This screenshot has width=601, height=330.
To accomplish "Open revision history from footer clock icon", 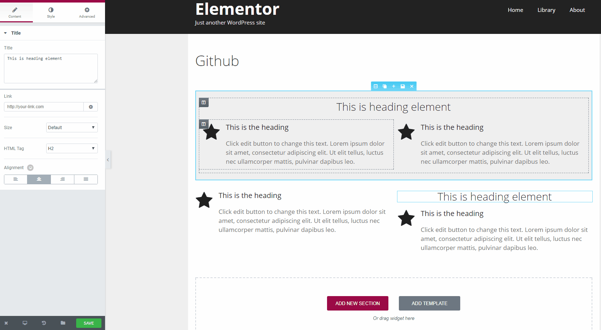I will coord(44,323).
